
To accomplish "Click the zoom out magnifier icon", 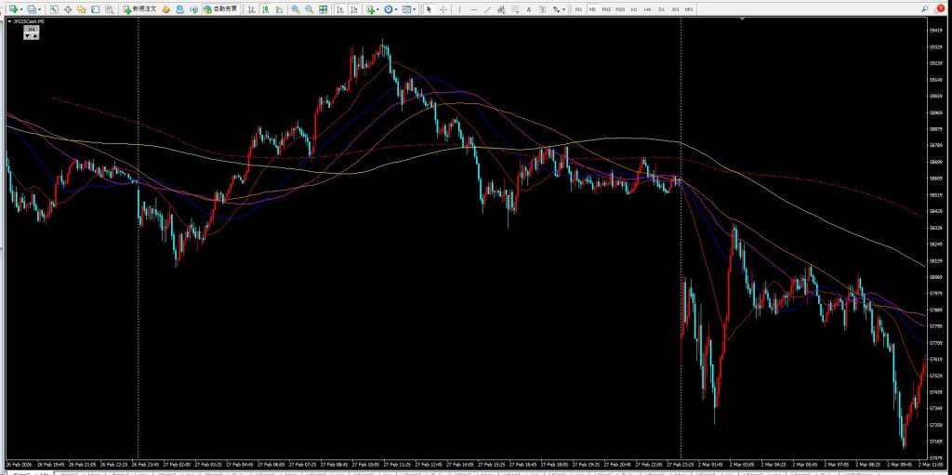I will tap(309, 8).
